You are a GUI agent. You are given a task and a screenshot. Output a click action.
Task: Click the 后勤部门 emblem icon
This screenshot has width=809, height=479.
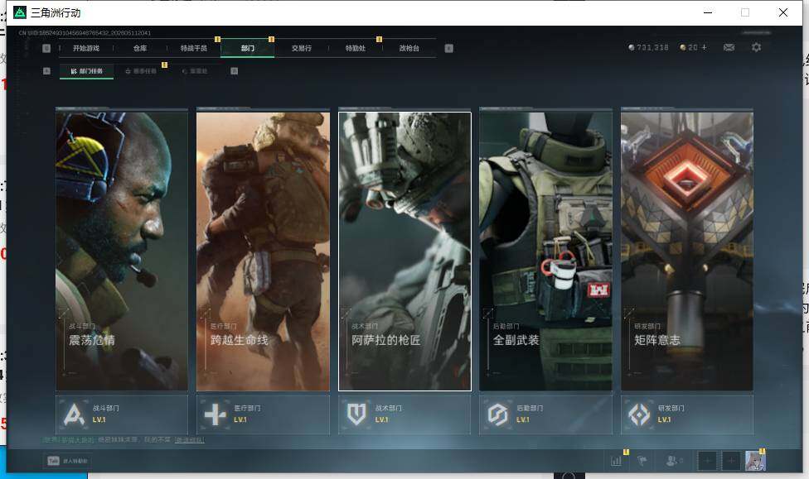[498, 414]
